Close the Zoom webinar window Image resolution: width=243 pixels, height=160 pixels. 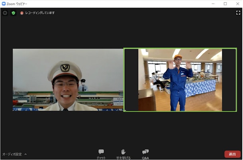[237, 4]
